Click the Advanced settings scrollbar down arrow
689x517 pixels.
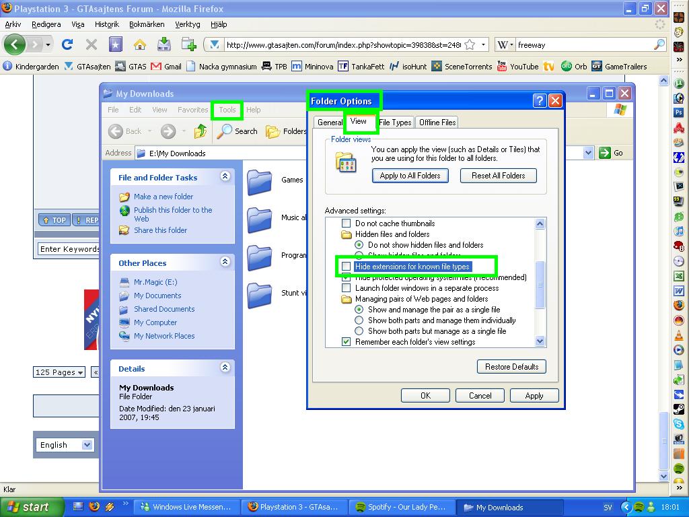540,341
